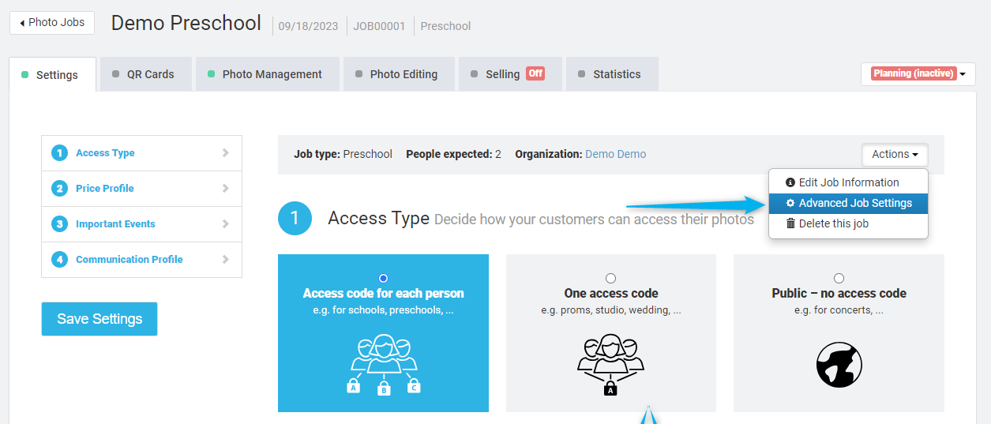Go to Price Profile step in sidebar

click(141, 189)
